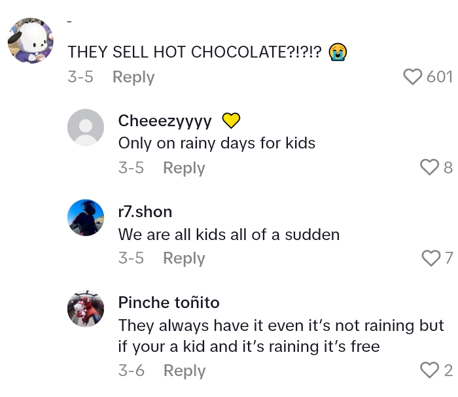Select the "Only on rainy days" comment text
Image resolution: width=458 pixels, height=397 pixels.
point(217,143)
